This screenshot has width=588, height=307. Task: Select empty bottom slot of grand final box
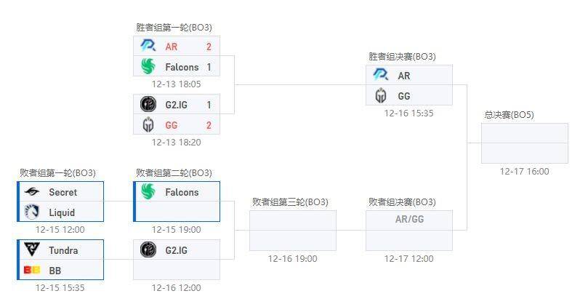524,153
